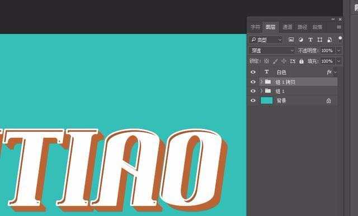Image resolution: width=358 pixels, height=216 pixels.
Task: Hide the 组 1 拷贝 group
Action: [253, 82]
